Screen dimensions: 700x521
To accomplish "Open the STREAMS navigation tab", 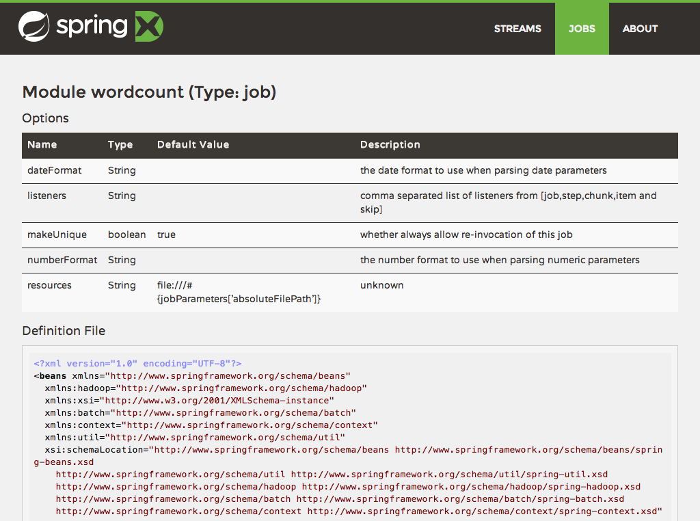I will click(x=517, y=29).
